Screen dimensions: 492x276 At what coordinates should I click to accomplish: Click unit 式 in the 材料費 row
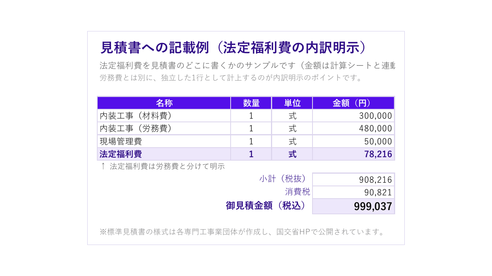(x=292, y=116)
